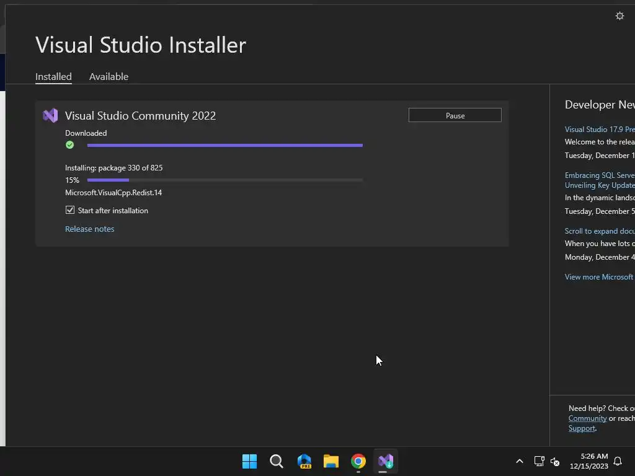
Task: Open the Community help link
Action: pos(587,418)
